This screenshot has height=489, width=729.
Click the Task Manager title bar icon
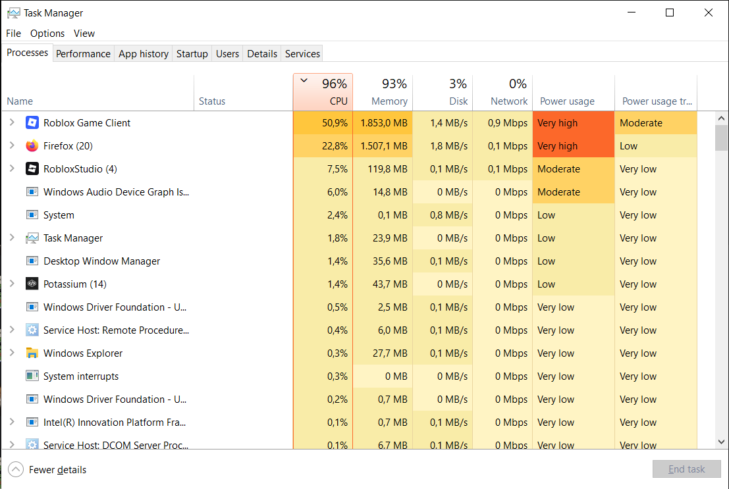tap(13, 13)
